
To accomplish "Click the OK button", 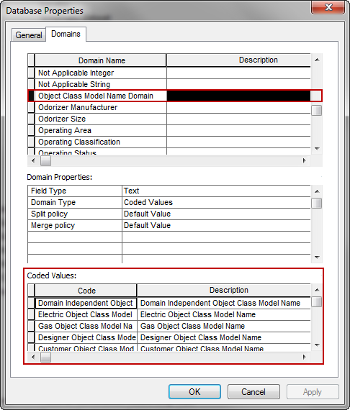I will pyautogui.click(x=194, y=391).
